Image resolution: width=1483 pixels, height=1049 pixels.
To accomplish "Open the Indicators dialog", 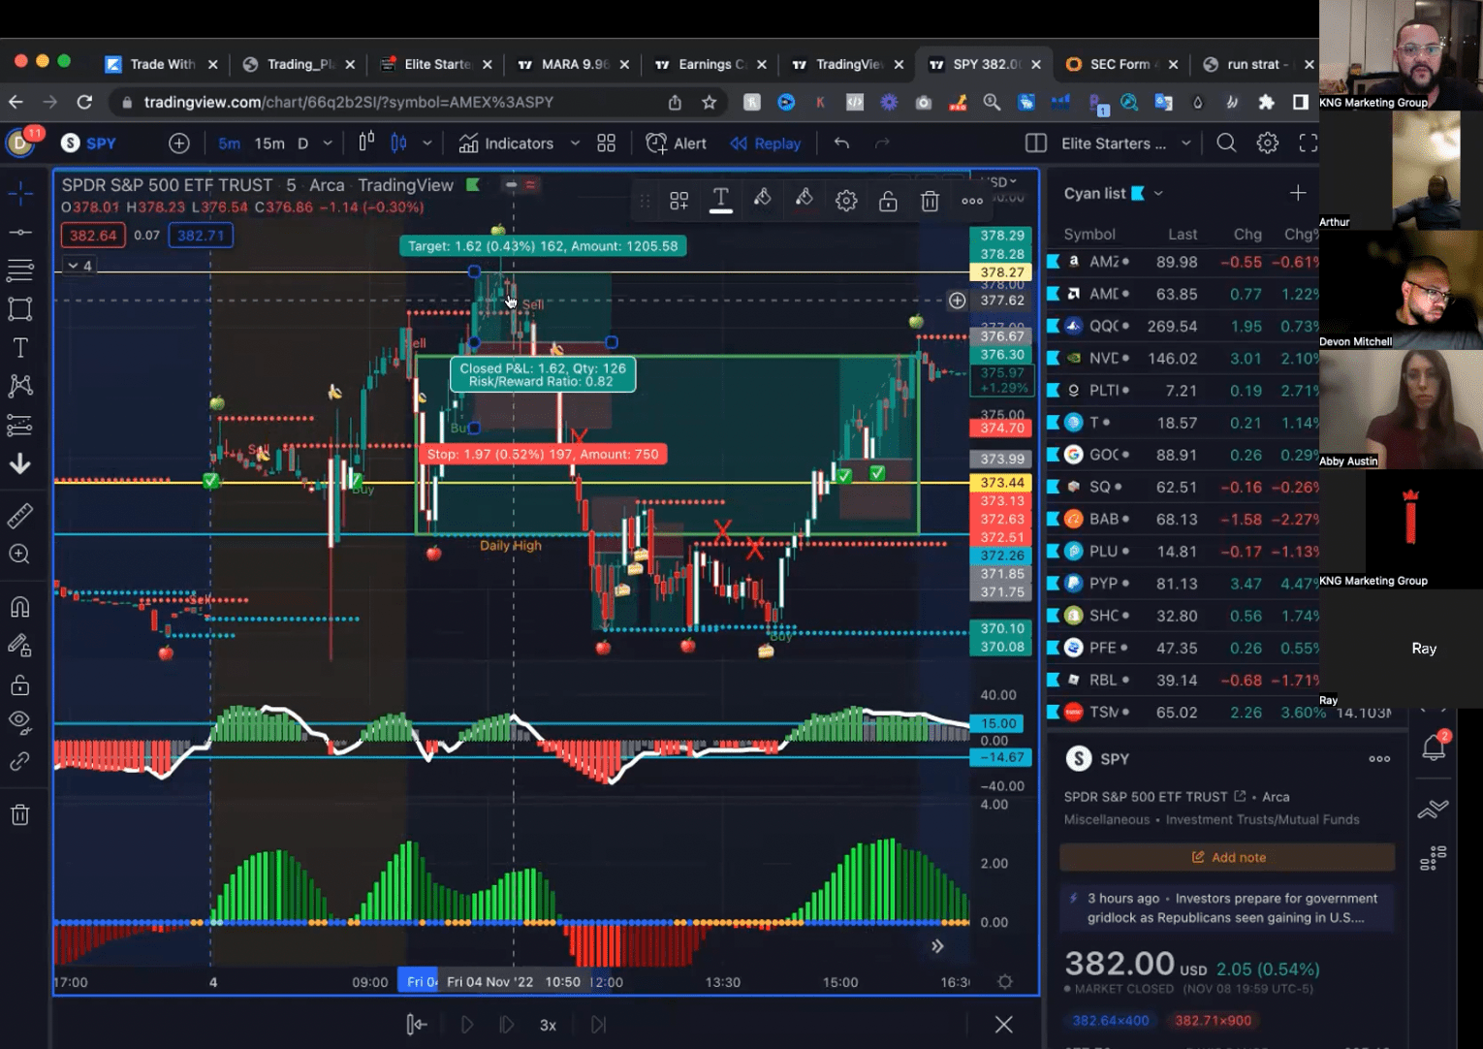I will pos(506,143).
